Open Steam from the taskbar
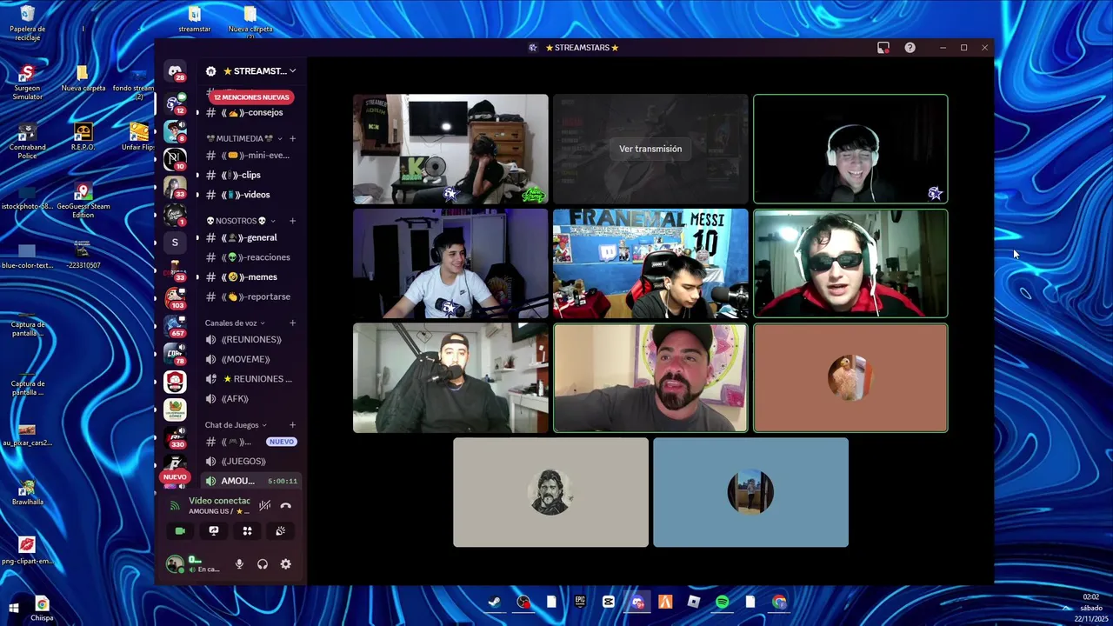 (494, 602)
